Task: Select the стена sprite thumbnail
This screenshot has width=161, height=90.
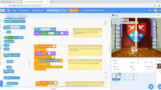Action: [125, 77]
